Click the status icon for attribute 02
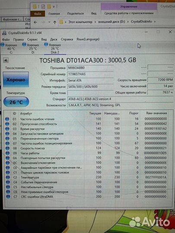This screenshot has width=175, height=233. point(7,124)
